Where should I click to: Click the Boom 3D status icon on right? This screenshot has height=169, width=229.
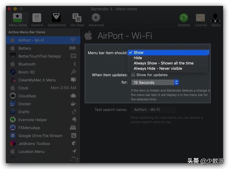pyautogui.click(x=73, y=72)
